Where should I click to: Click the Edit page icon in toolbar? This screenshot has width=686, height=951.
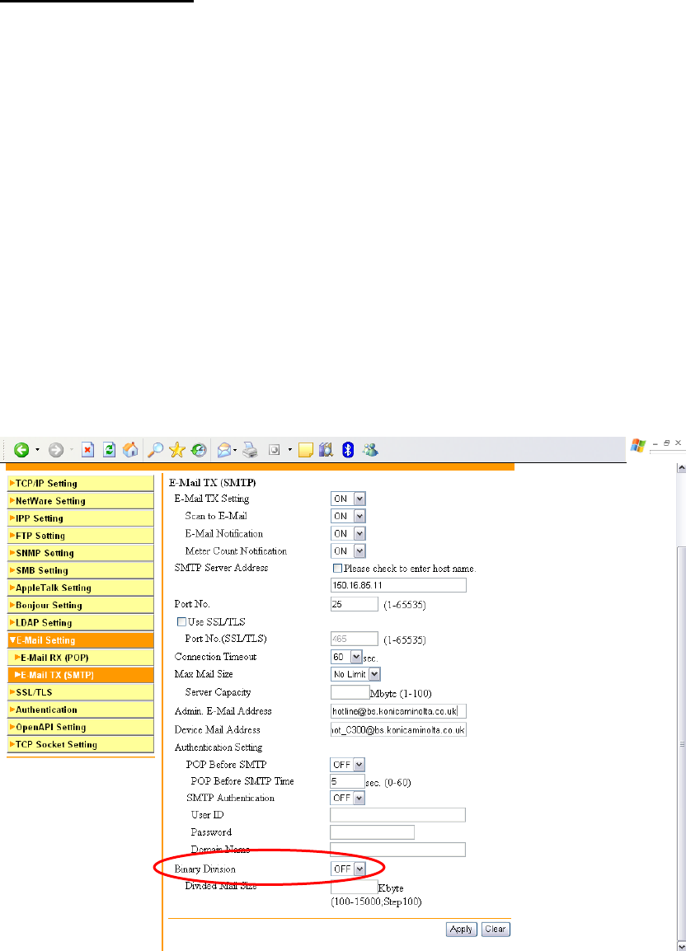tap(275, 449)
